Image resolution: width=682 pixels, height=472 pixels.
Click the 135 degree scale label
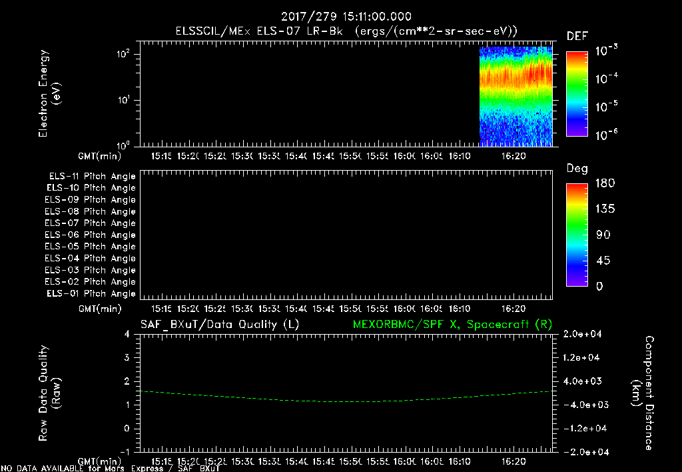click(605, 209)
